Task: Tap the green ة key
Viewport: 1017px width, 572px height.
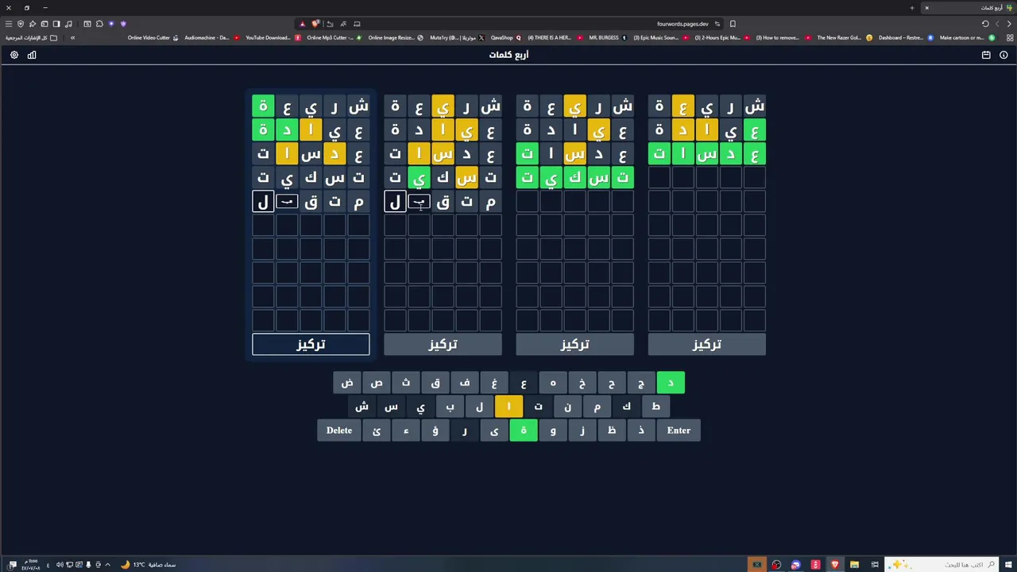Action: (524, 431)
